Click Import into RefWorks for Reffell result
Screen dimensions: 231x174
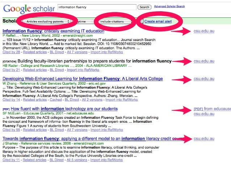click(x=107, y=52)
